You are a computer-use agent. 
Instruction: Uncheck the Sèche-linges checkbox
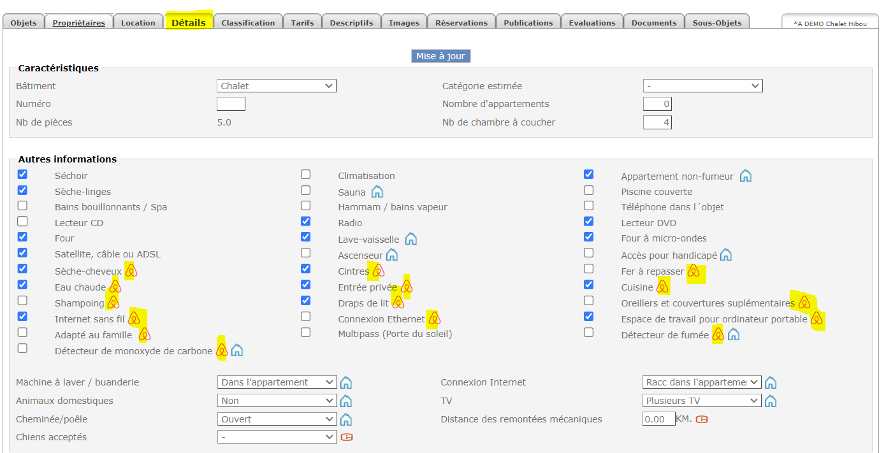coord(22,190)
